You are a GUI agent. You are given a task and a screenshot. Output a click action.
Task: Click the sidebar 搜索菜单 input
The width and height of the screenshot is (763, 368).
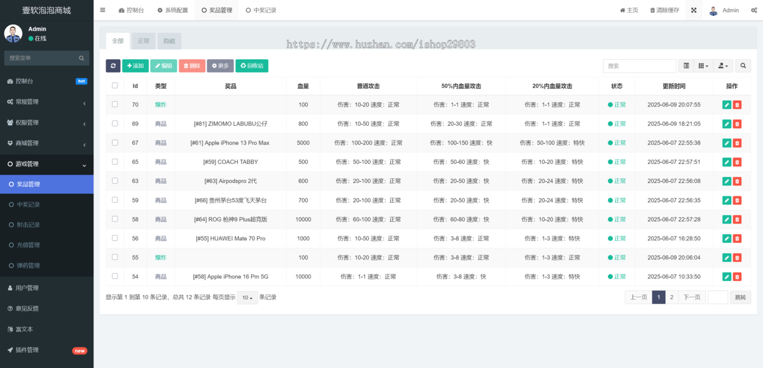point(42,58)
